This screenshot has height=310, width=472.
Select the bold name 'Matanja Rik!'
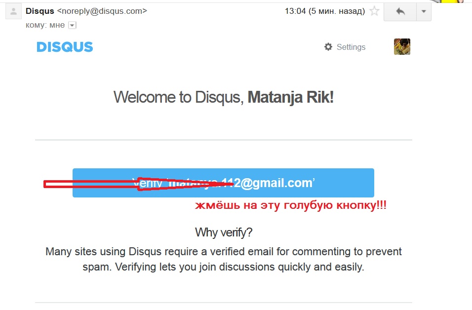[x=291, y=97]
